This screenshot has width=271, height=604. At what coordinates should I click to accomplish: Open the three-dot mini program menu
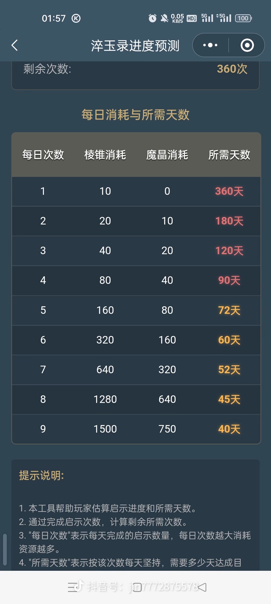point(210,45)
